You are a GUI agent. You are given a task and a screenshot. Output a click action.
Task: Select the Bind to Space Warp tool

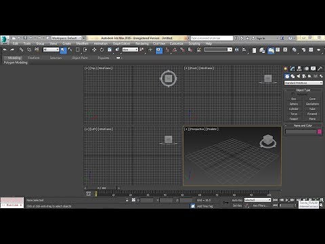pyautogui.click(x=37, y=49)
